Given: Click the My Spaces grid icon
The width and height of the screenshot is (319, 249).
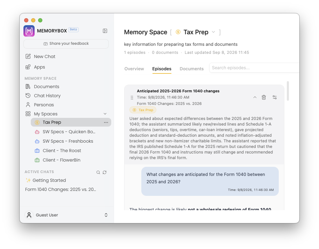Looking at the screenshot, I should pos(28,114).
